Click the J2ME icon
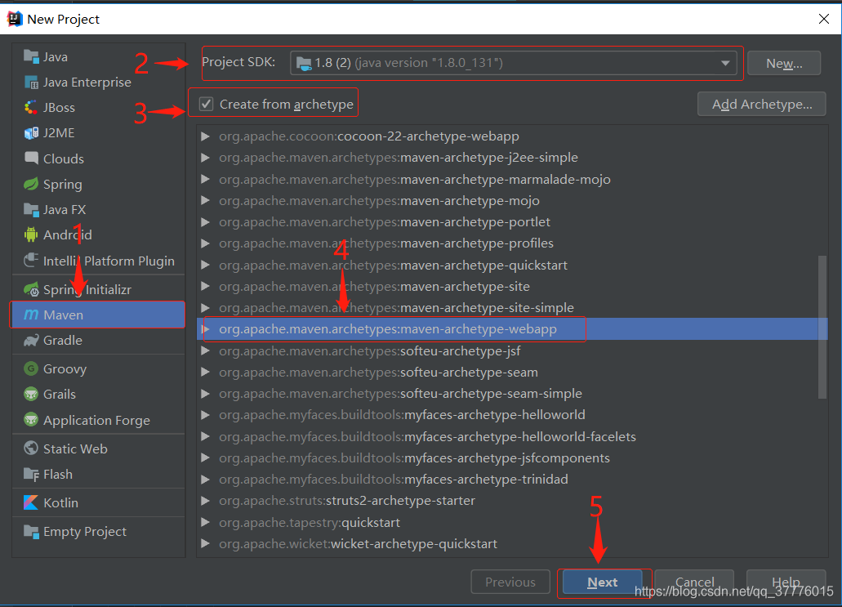This screenshot has height=607, width=842. [31, 132]
